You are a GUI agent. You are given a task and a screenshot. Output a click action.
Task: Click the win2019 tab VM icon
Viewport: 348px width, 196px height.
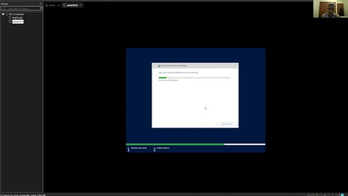pyautogui.click(x=64, y=5)
